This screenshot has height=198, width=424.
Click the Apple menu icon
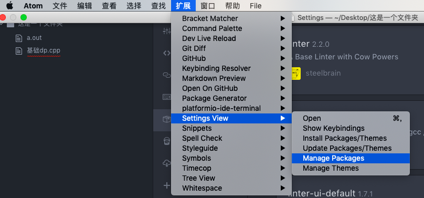pos(10,5)
